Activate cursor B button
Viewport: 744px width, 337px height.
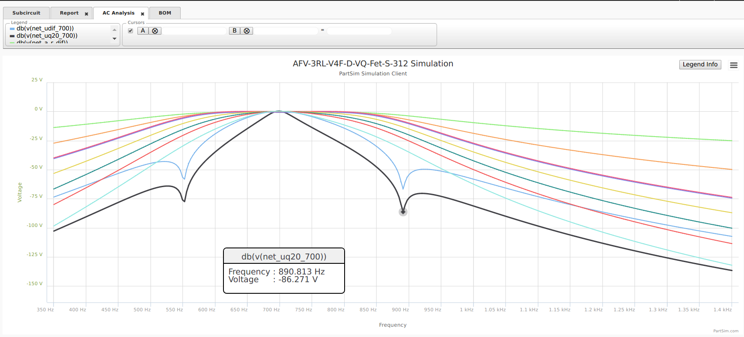pyautogui.click(x=235, y=31)
